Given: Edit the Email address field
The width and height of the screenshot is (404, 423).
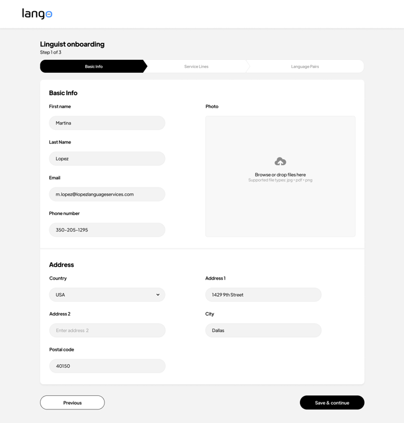Looking at the screenshot, I should click(x=107, y=194).
